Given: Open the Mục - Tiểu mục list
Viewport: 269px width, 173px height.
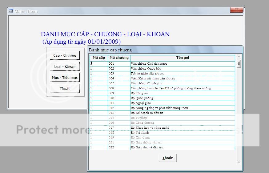Looking at the screenshot, I should pos(65,78).
